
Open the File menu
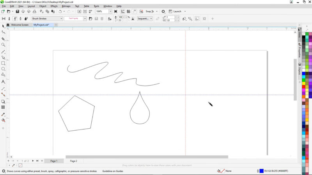(x=4, y=6)
